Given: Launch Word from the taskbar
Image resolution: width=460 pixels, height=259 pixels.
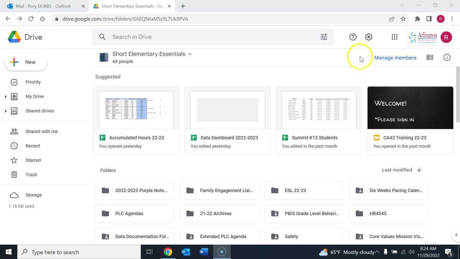Looking at the screenshot, I should point(204,252).
